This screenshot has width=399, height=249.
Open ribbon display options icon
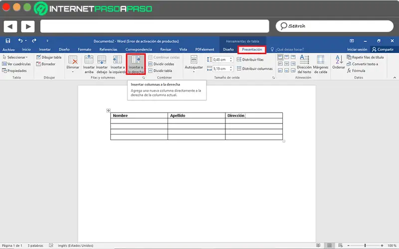[x=352, y=41]
